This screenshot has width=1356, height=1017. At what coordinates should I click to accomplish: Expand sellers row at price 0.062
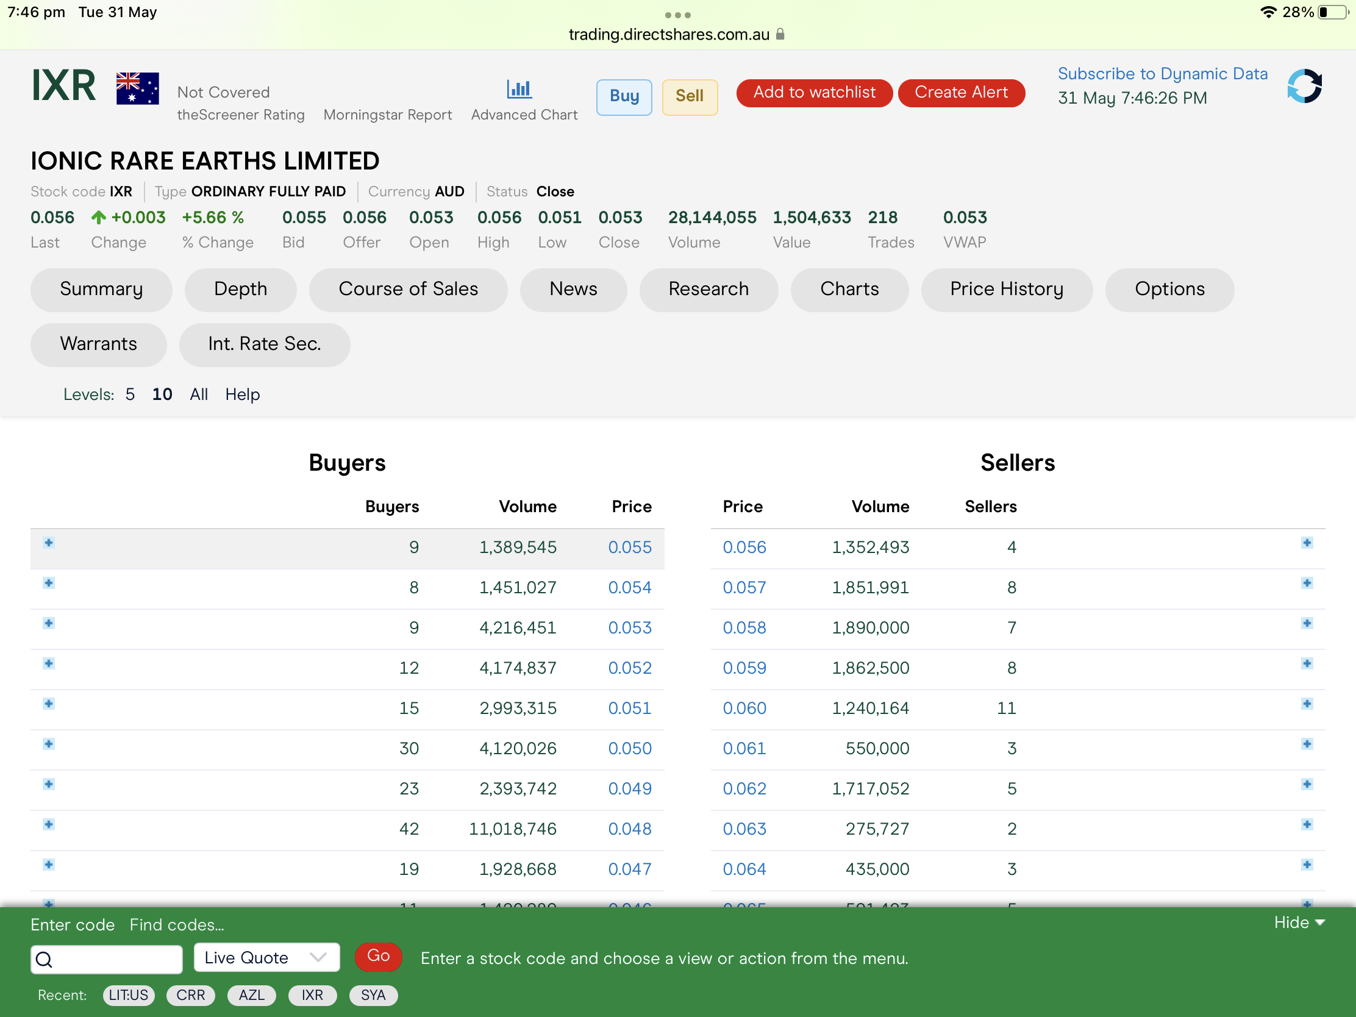tap(1307, 784)
